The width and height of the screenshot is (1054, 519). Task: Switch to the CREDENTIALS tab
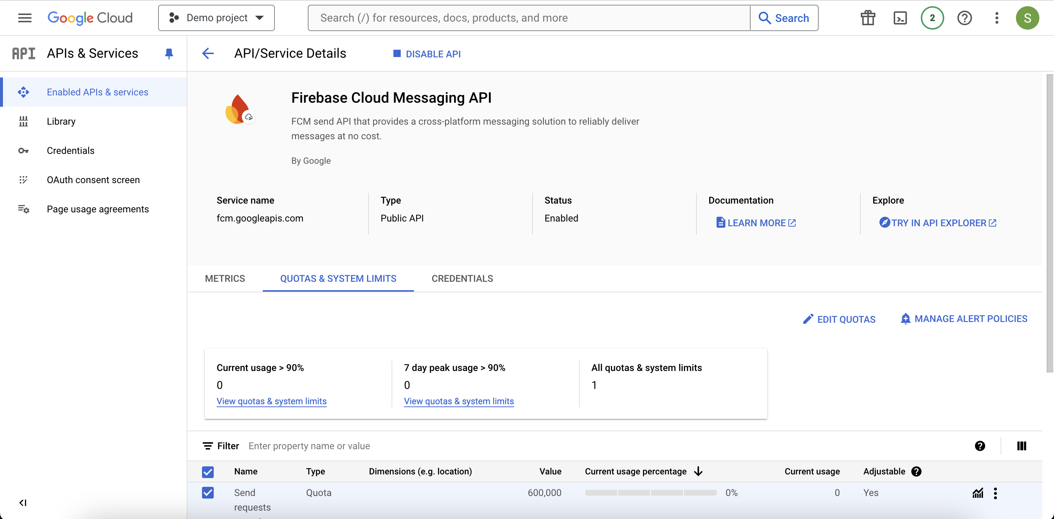click(x=462, y=278)
